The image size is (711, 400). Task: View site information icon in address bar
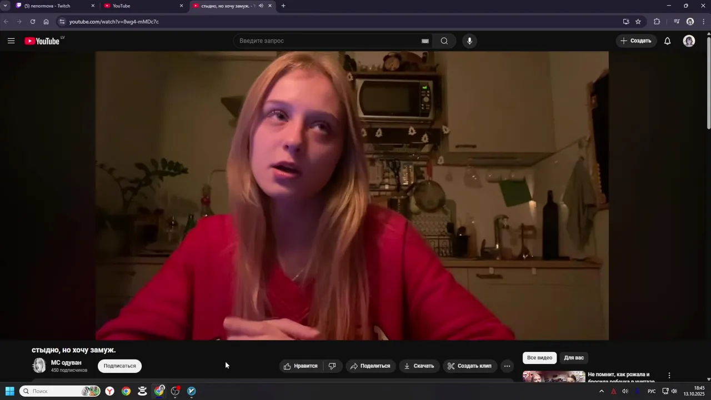coord(62,22)
